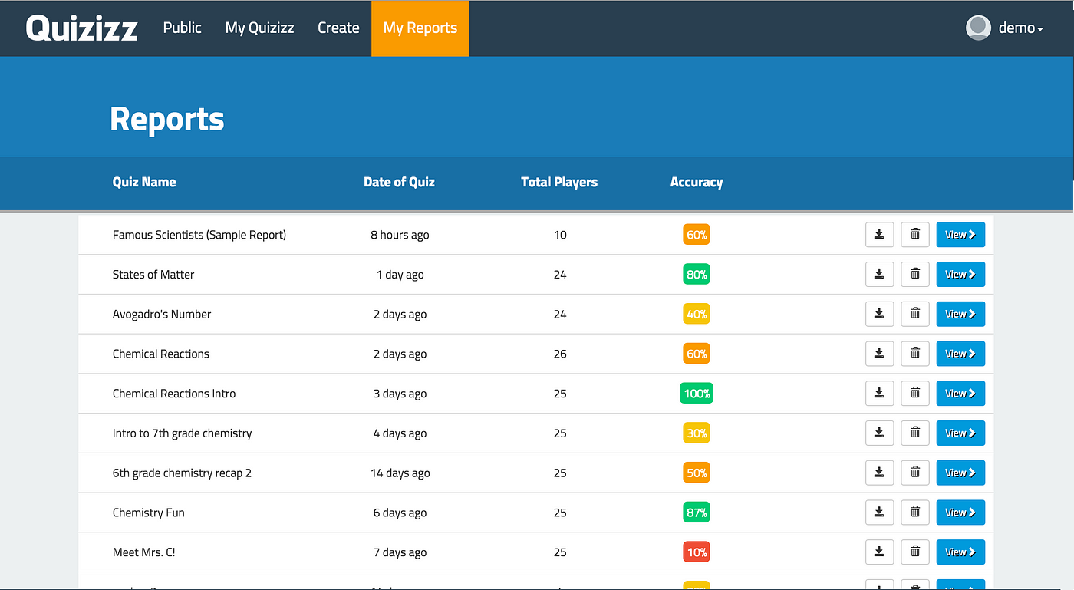
Task: Click the 40% badge for Avogadro's Number
Action: pyautogui.click(x=697, y=314)
